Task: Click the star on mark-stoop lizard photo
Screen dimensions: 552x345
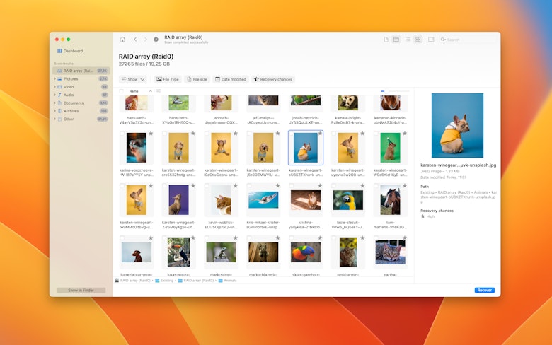Action: pyautogui.click(x=236, y=238)
